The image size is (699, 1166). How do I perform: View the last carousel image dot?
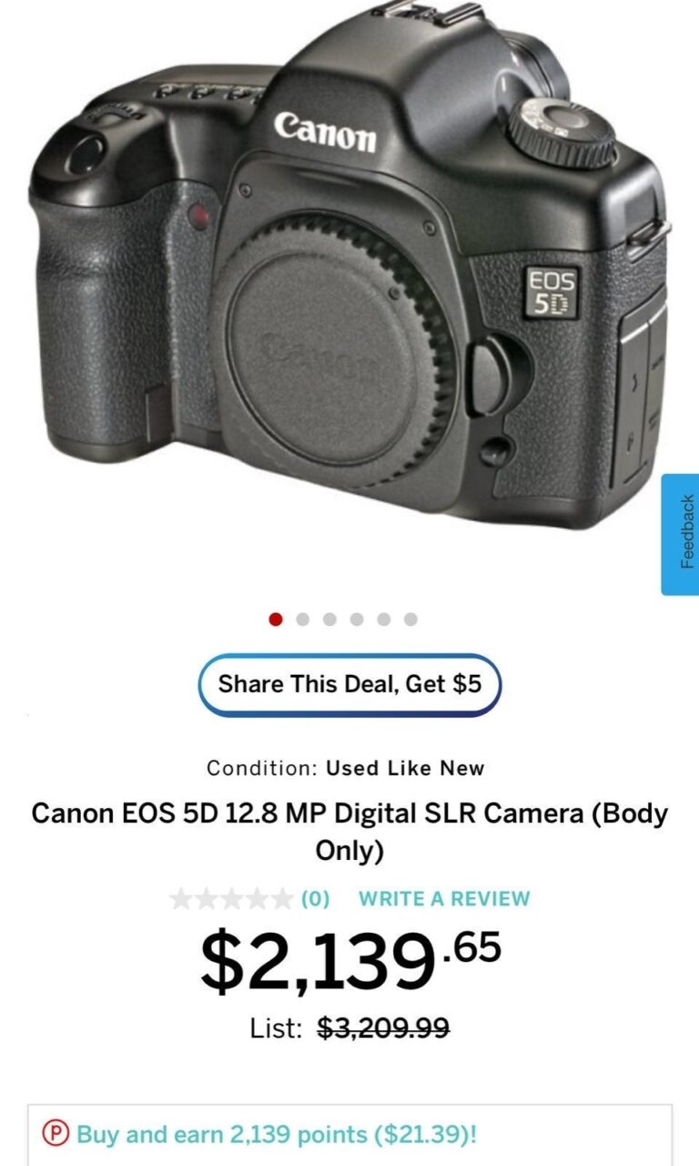(x=410, y=619)
